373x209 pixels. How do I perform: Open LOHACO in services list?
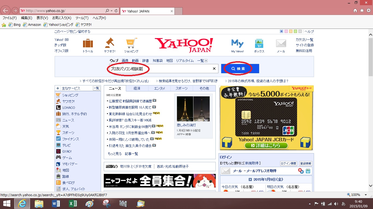[69, 107]
